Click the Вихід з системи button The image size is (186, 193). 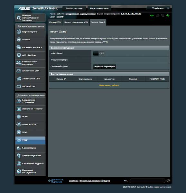point(74,8)
